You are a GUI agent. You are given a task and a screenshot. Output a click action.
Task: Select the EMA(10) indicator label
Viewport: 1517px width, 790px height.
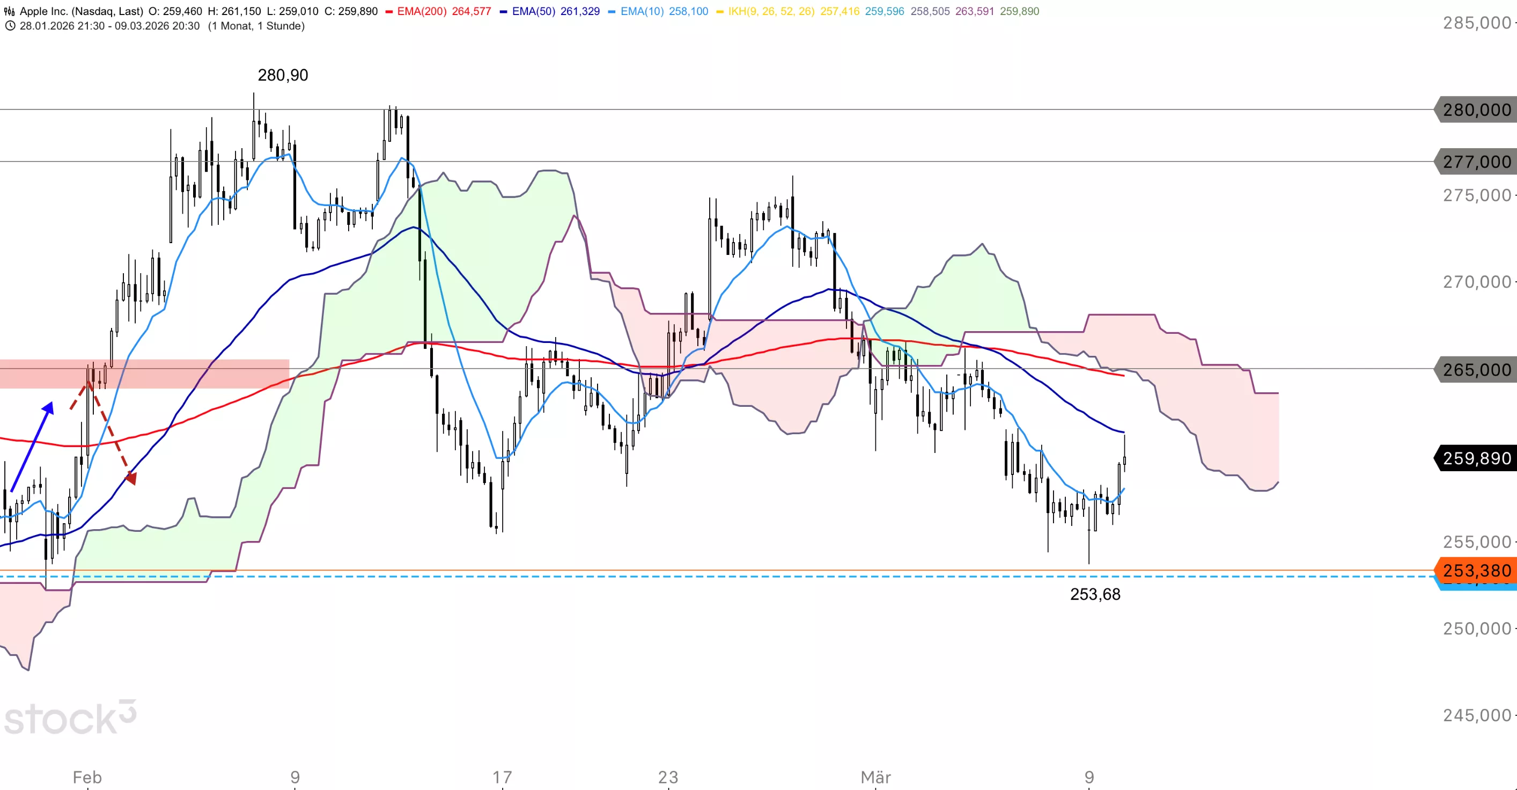pyautogui.click(x=642, y=11)
